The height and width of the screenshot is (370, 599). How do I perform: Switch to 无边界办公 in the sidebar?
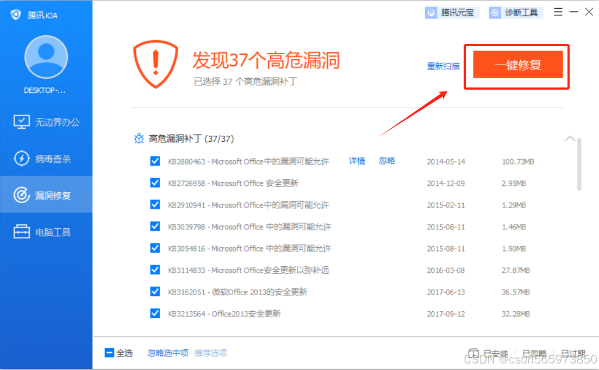click(x=46, y=122)
